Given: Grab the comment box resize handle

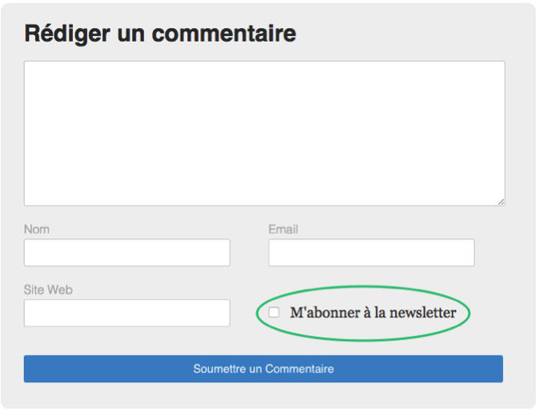Looking at the screenshot, I should point(501,202).
